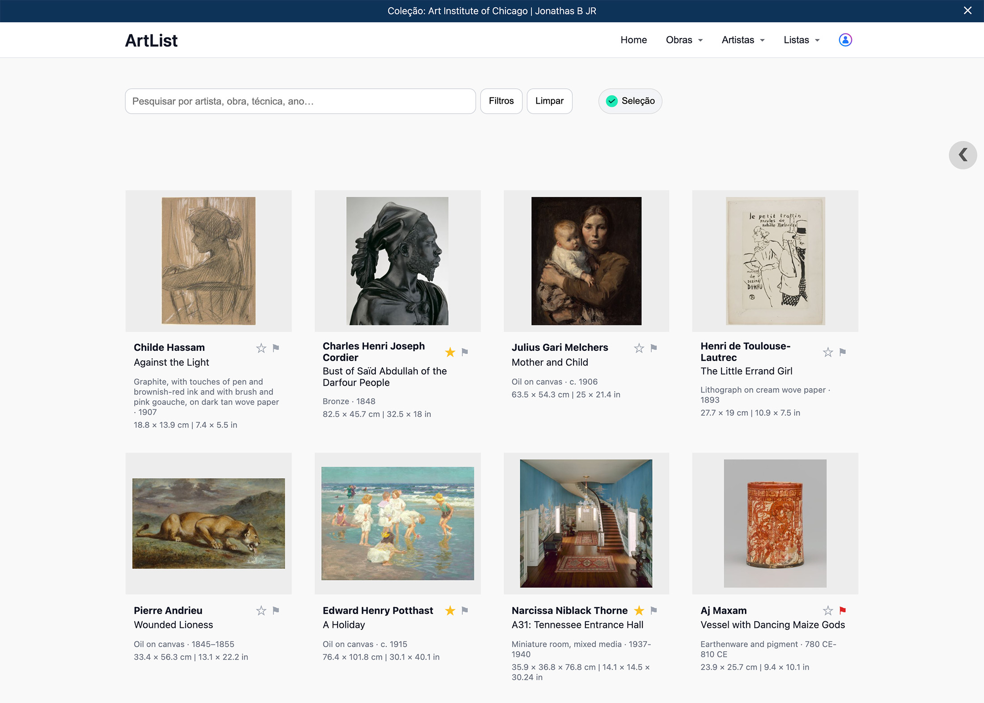Open the Mother and Child image
The height and width of the screenshot is (703, 984).
(x=586, y=261)
